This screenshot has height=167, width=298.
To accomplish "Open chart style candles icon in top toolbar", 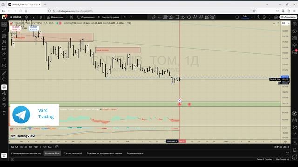I will click(41, 17).
